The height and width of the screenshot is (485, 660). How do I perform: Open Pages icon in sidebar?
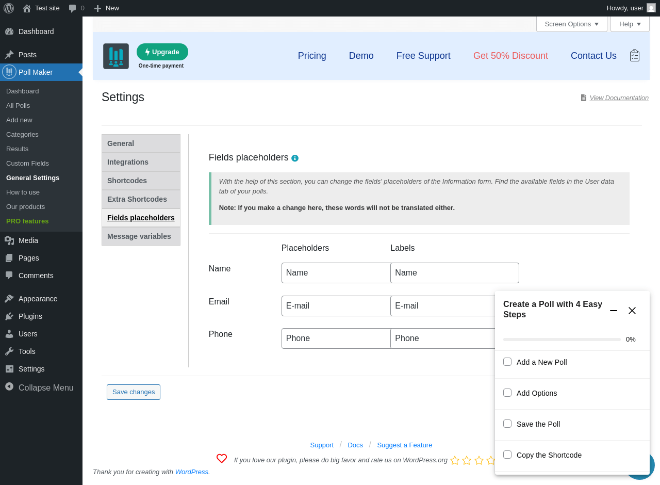(9, 258)
